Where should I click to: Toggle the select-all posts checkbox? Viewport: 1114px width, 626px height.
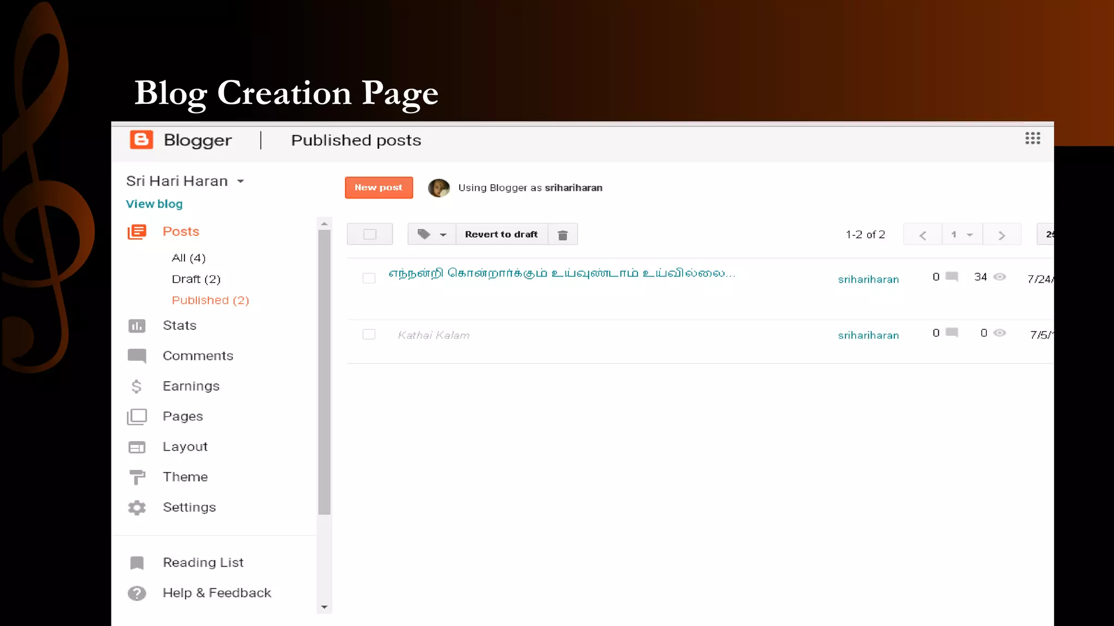(x=370, y=234)
